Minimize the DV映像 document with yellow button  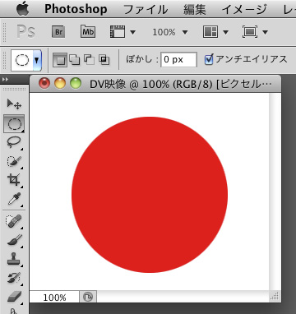click(x=60, y=83)
